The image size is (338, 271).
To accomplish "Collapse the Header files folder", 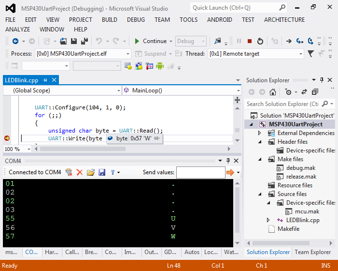I will tap(260, 142).
